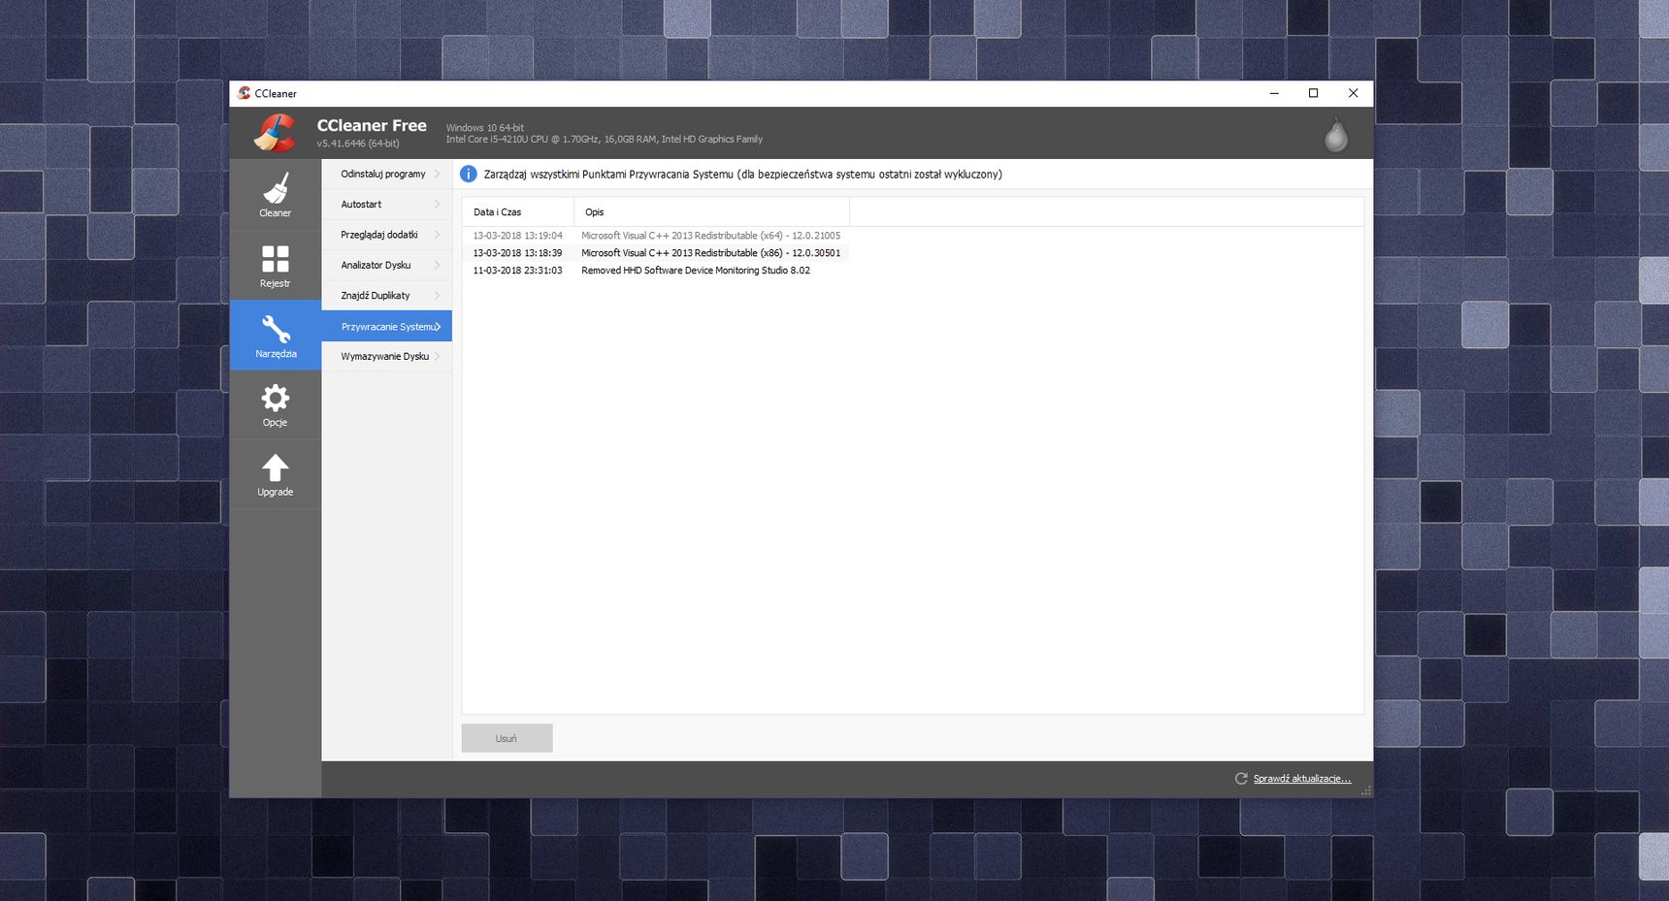The height and width of the screenshot is (901, 1669).
Task: Click the disabled Usuń button
Action: [507, 738]
